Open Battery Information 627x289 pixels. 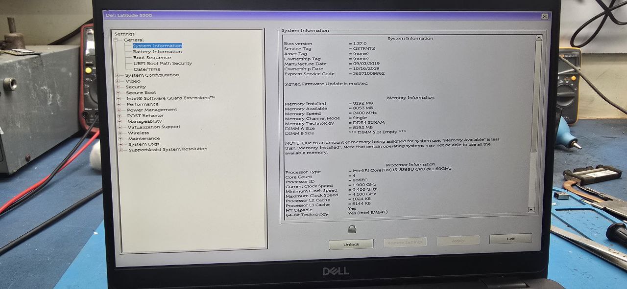point(157,51)
